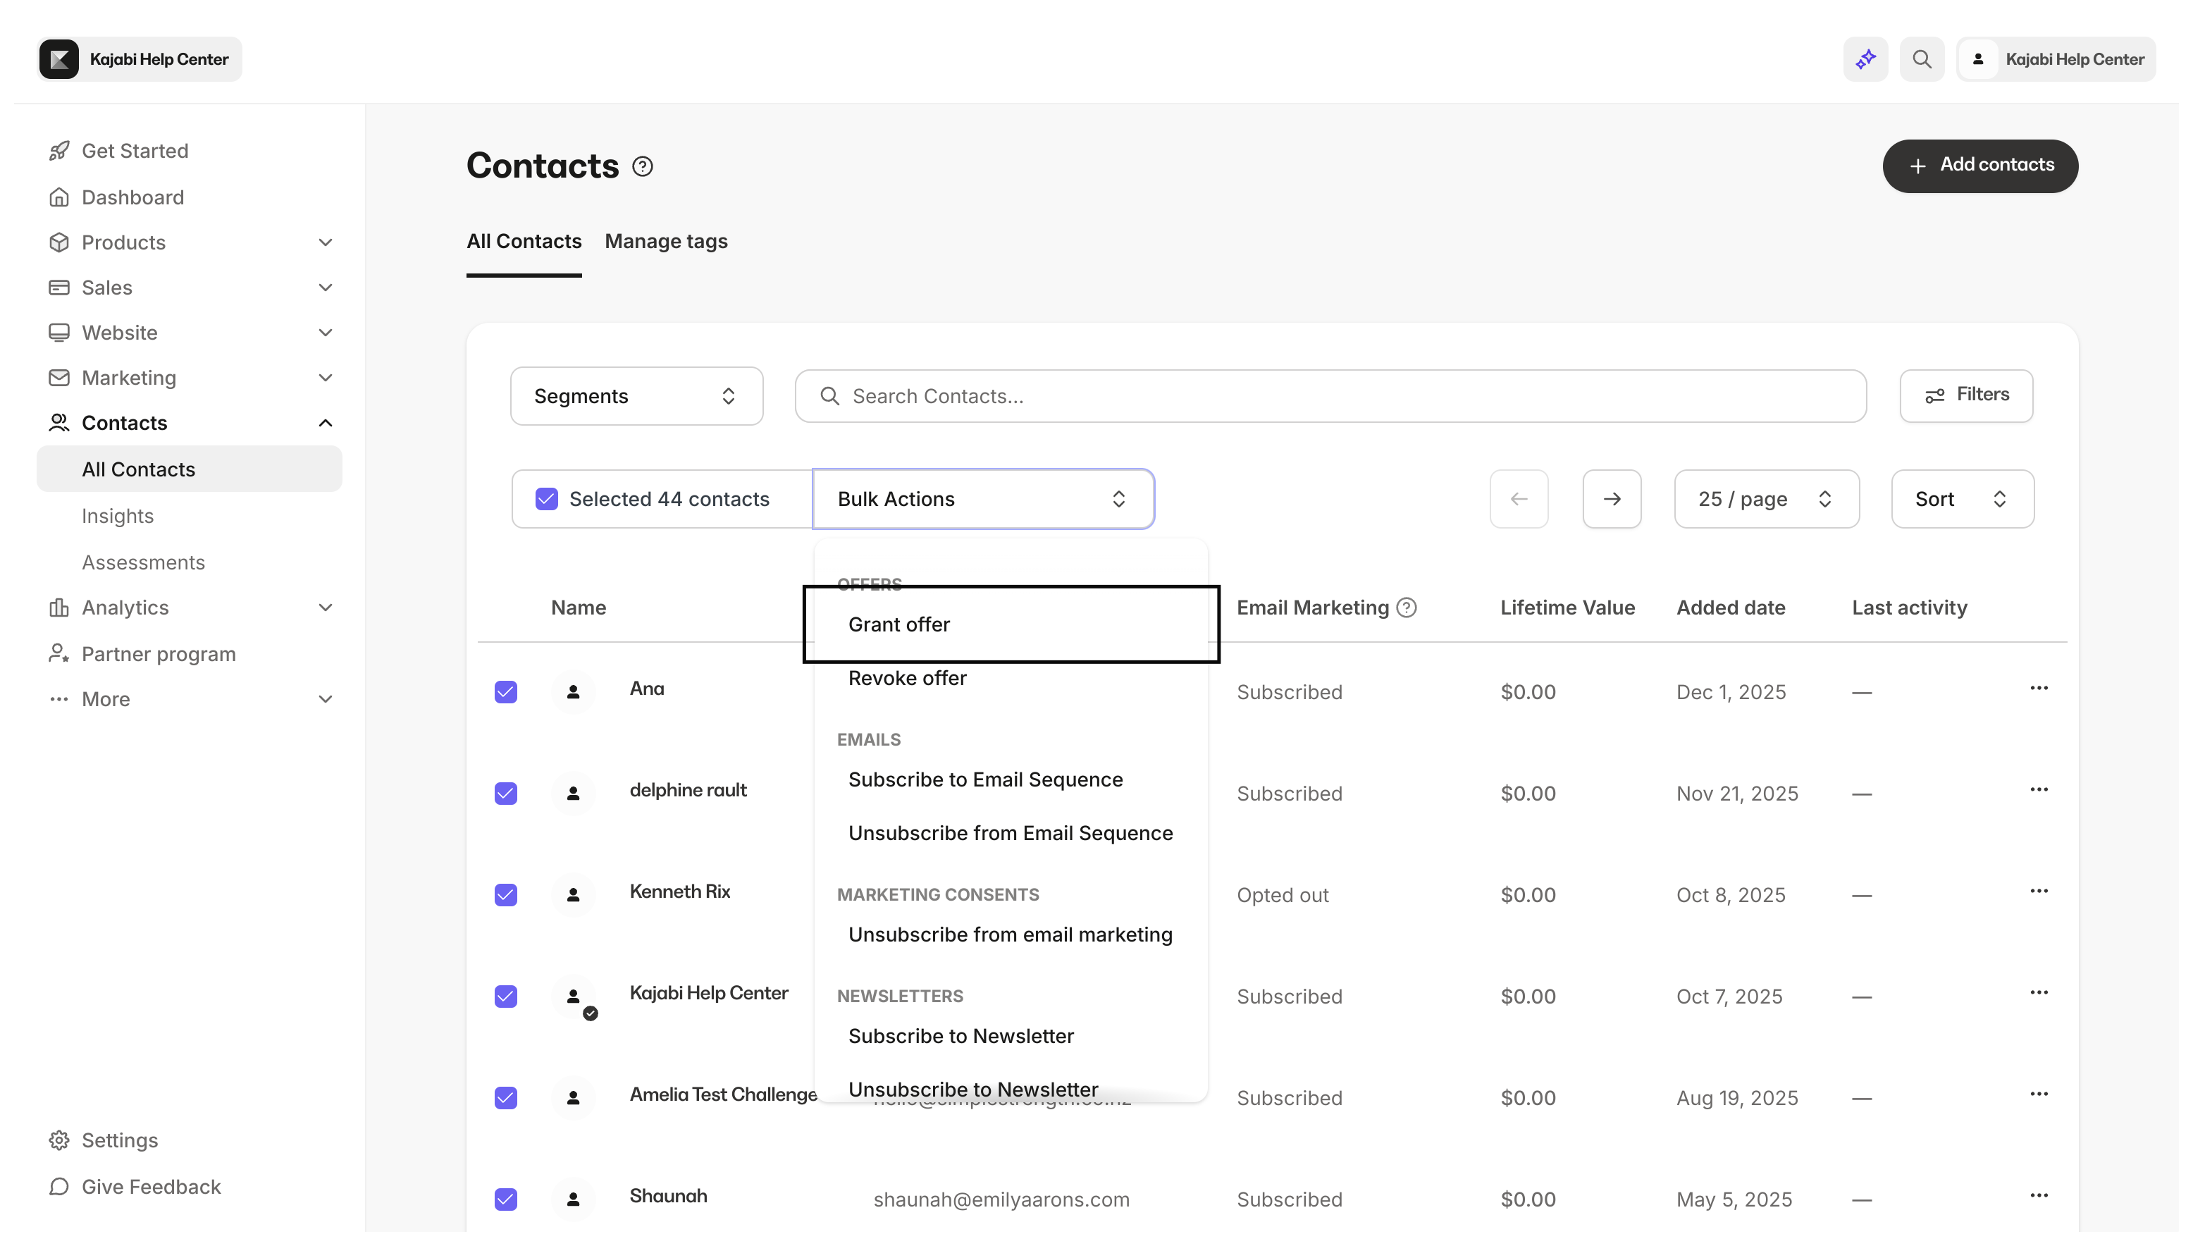Open Give Feedback chat icon
The height and width of the screenshot is (1246, 2193).
pyautogui.click(x=59, y=1187)
